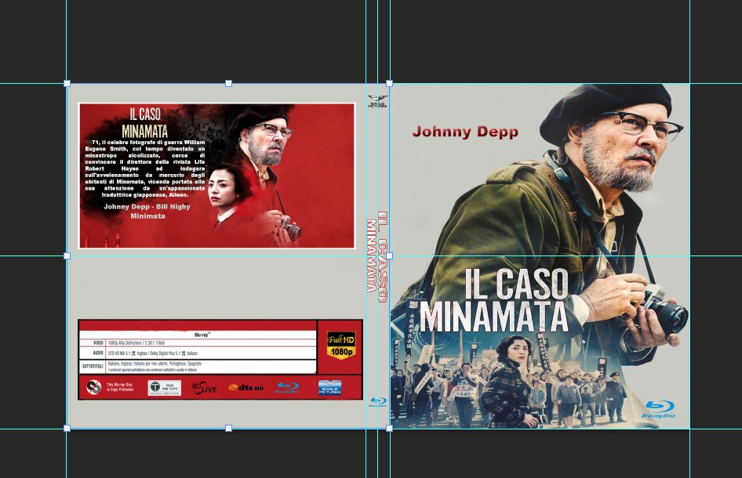
Task: Click the Italian synopsis paragraph on back cover
Action: coord(145,168)
